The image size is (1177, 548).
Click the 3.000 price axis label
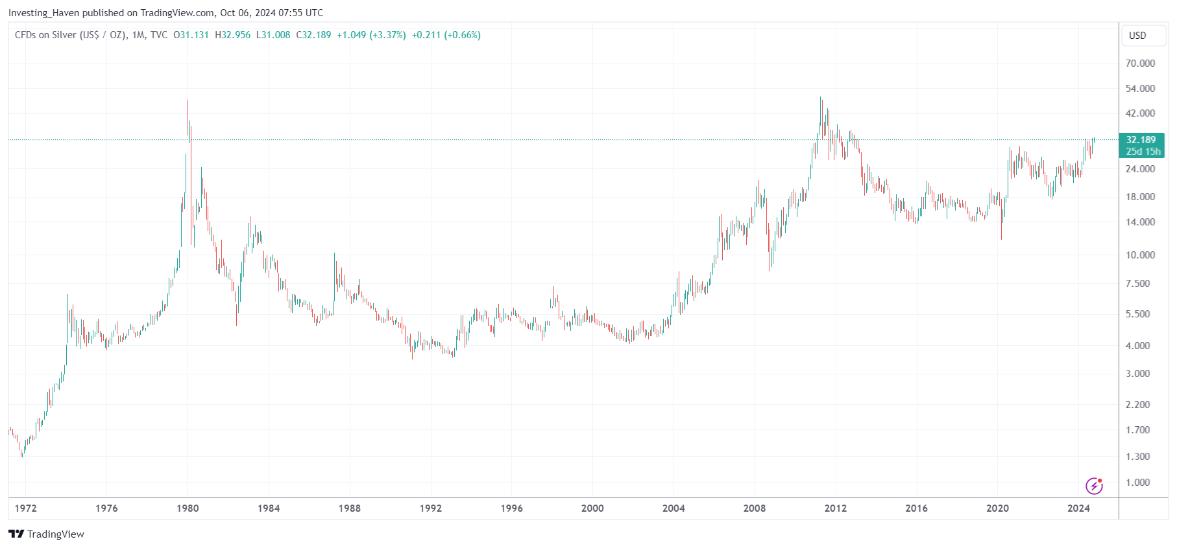tap(1137, 374)
